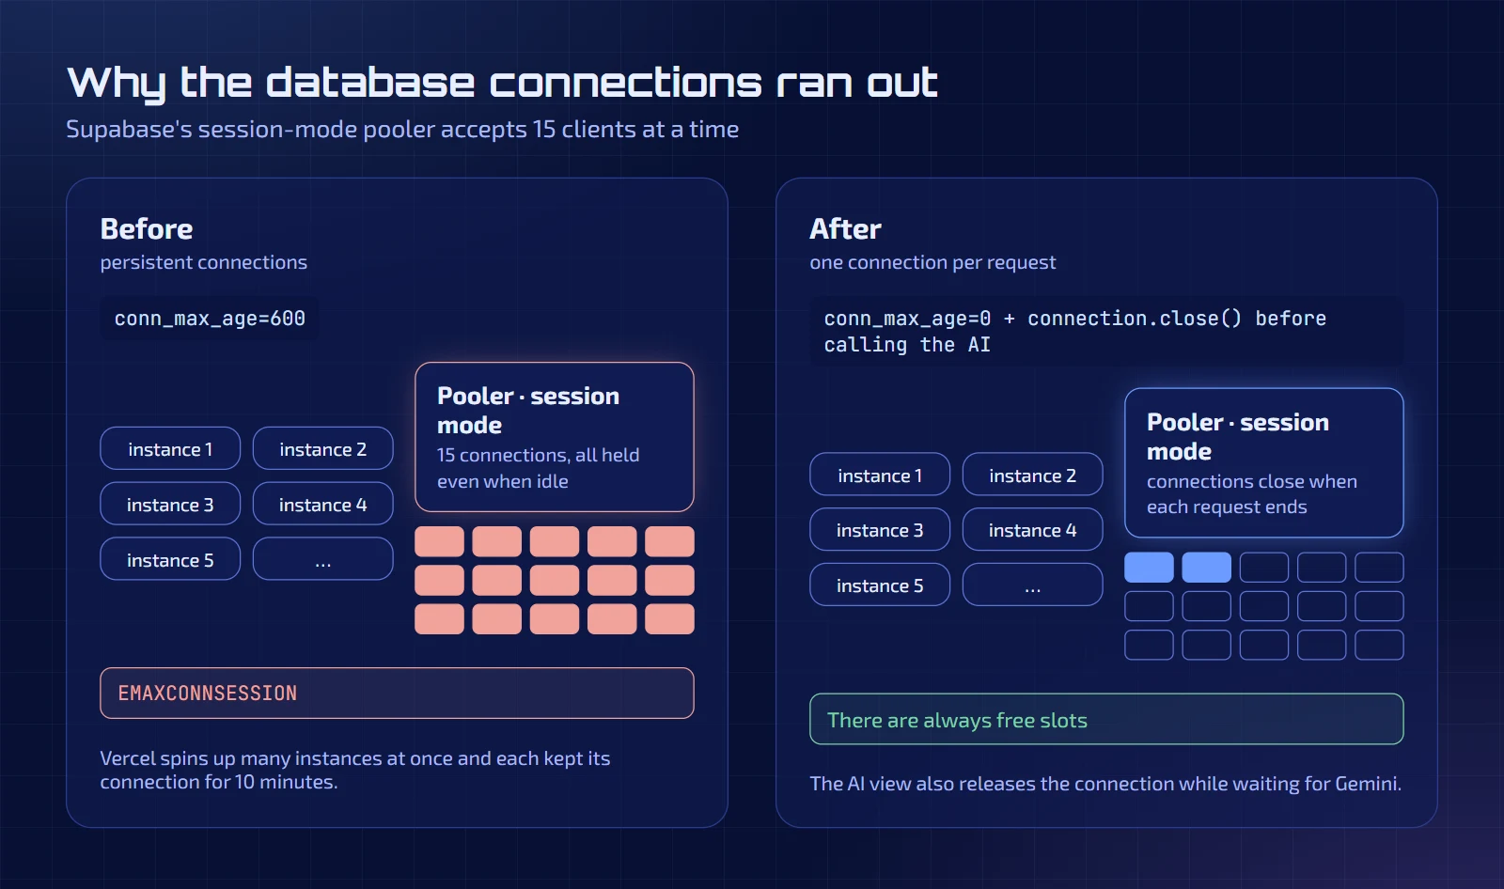Click the '15 connections, all held even when idle' text
1504x889 pixels.
click(x=538, y=468)
